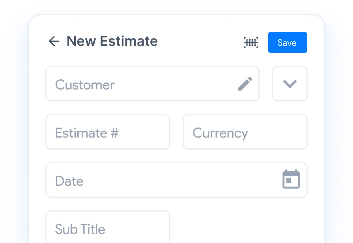Screen dimensions: 353x243
Task: Open the barcode scanner icon
Action: click(251, 43)
